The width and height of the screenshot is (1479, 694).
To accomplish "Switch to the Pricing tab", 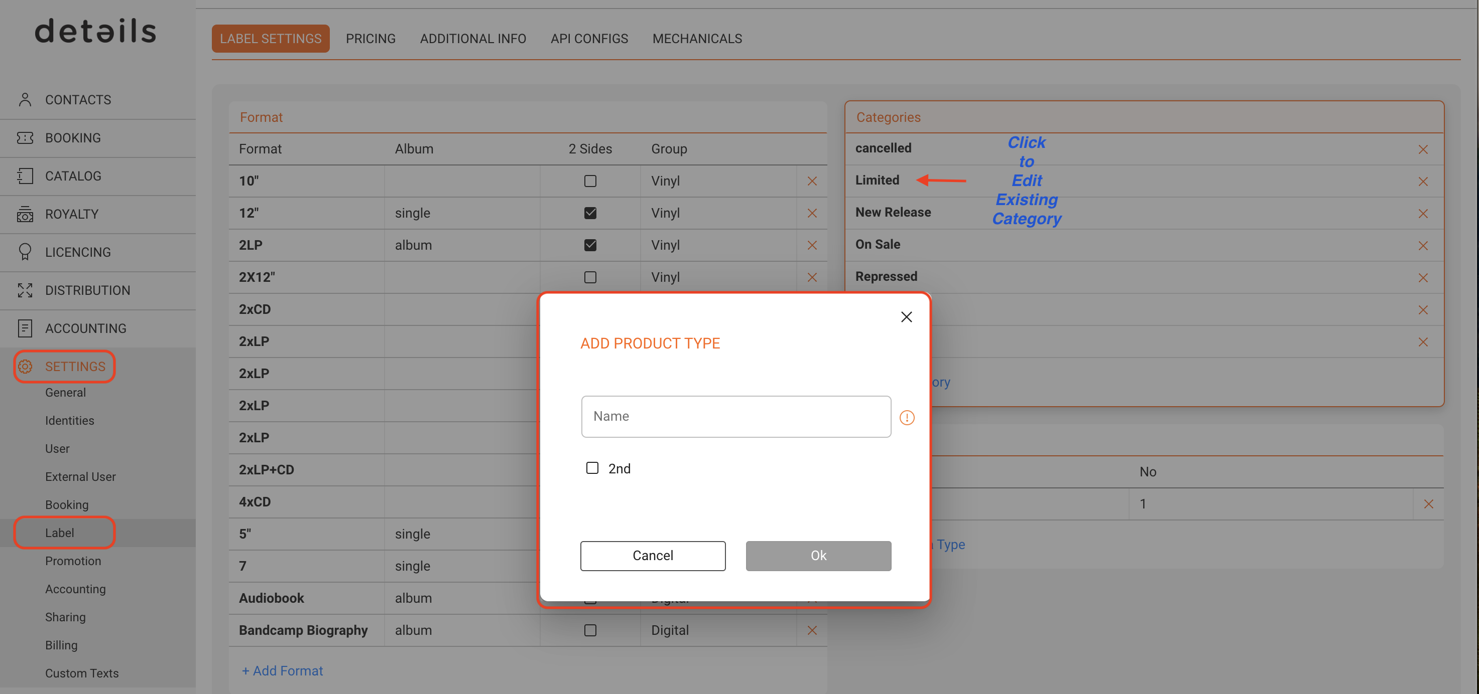I will click(x=371, y=39).
